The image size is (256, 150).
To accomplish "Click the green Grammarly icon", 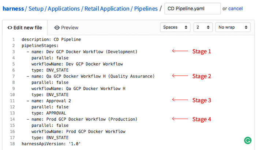I will (x=248, y=141).
